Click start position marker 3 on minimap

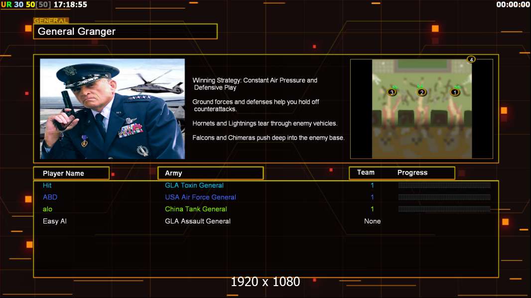[x=392, y=92]
